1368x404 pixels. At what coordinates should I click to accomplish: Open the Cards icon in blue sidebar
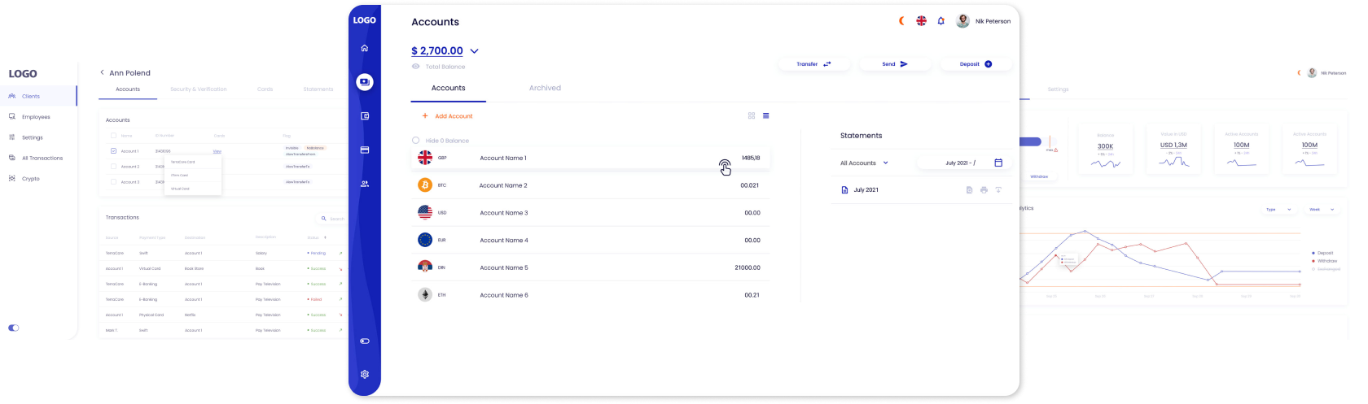(364, 150)
